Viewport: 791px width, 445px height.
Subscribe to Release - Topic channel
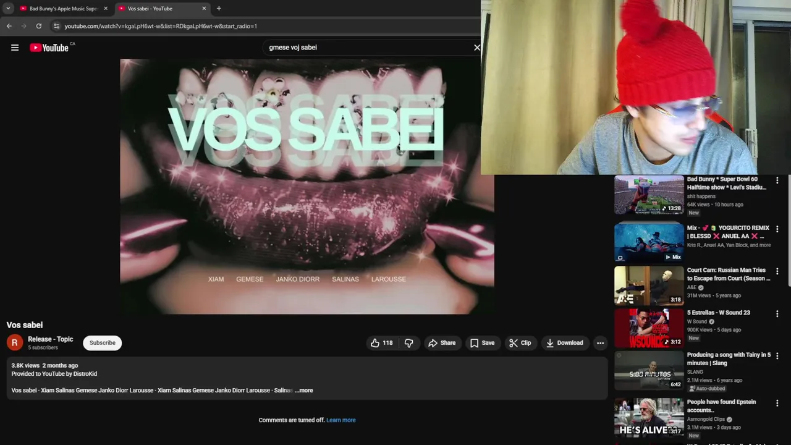coord(103,343)
